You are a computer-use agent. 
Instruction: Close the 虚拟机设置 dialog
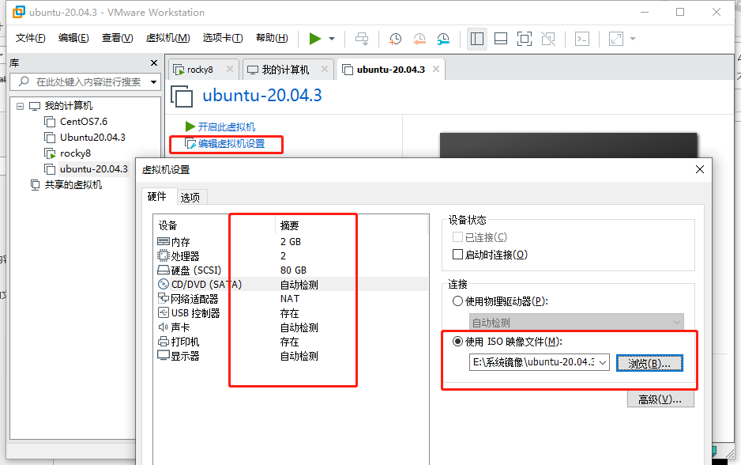coord(700,169)
